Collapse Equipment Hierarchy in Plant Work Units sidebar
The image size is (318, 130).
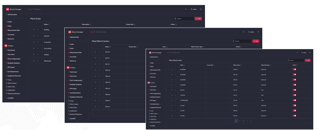[x=155, y=107]
